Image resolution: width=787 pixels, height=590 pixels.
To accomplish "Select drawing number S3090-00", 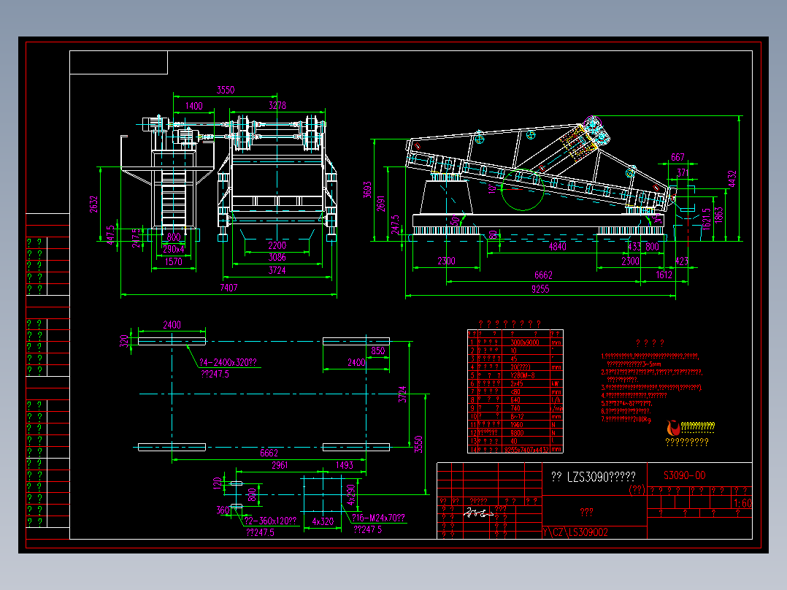I will pyautogui.click(x=684, y=475).
